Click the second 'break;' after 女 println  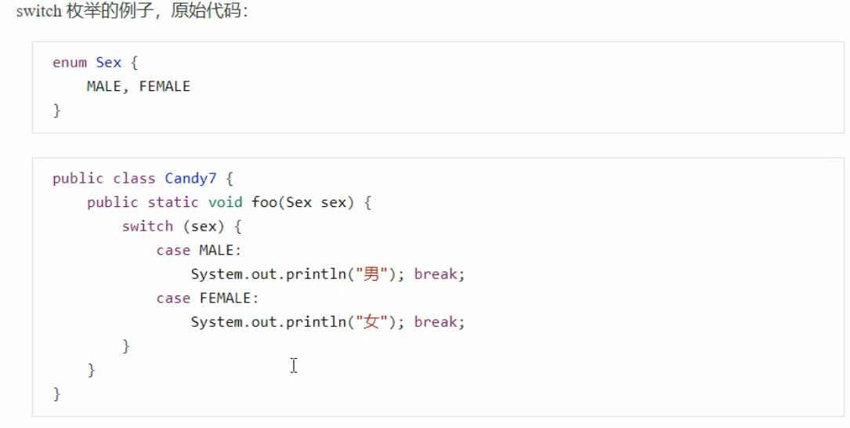pyautogui.click(x=439, y=321)
